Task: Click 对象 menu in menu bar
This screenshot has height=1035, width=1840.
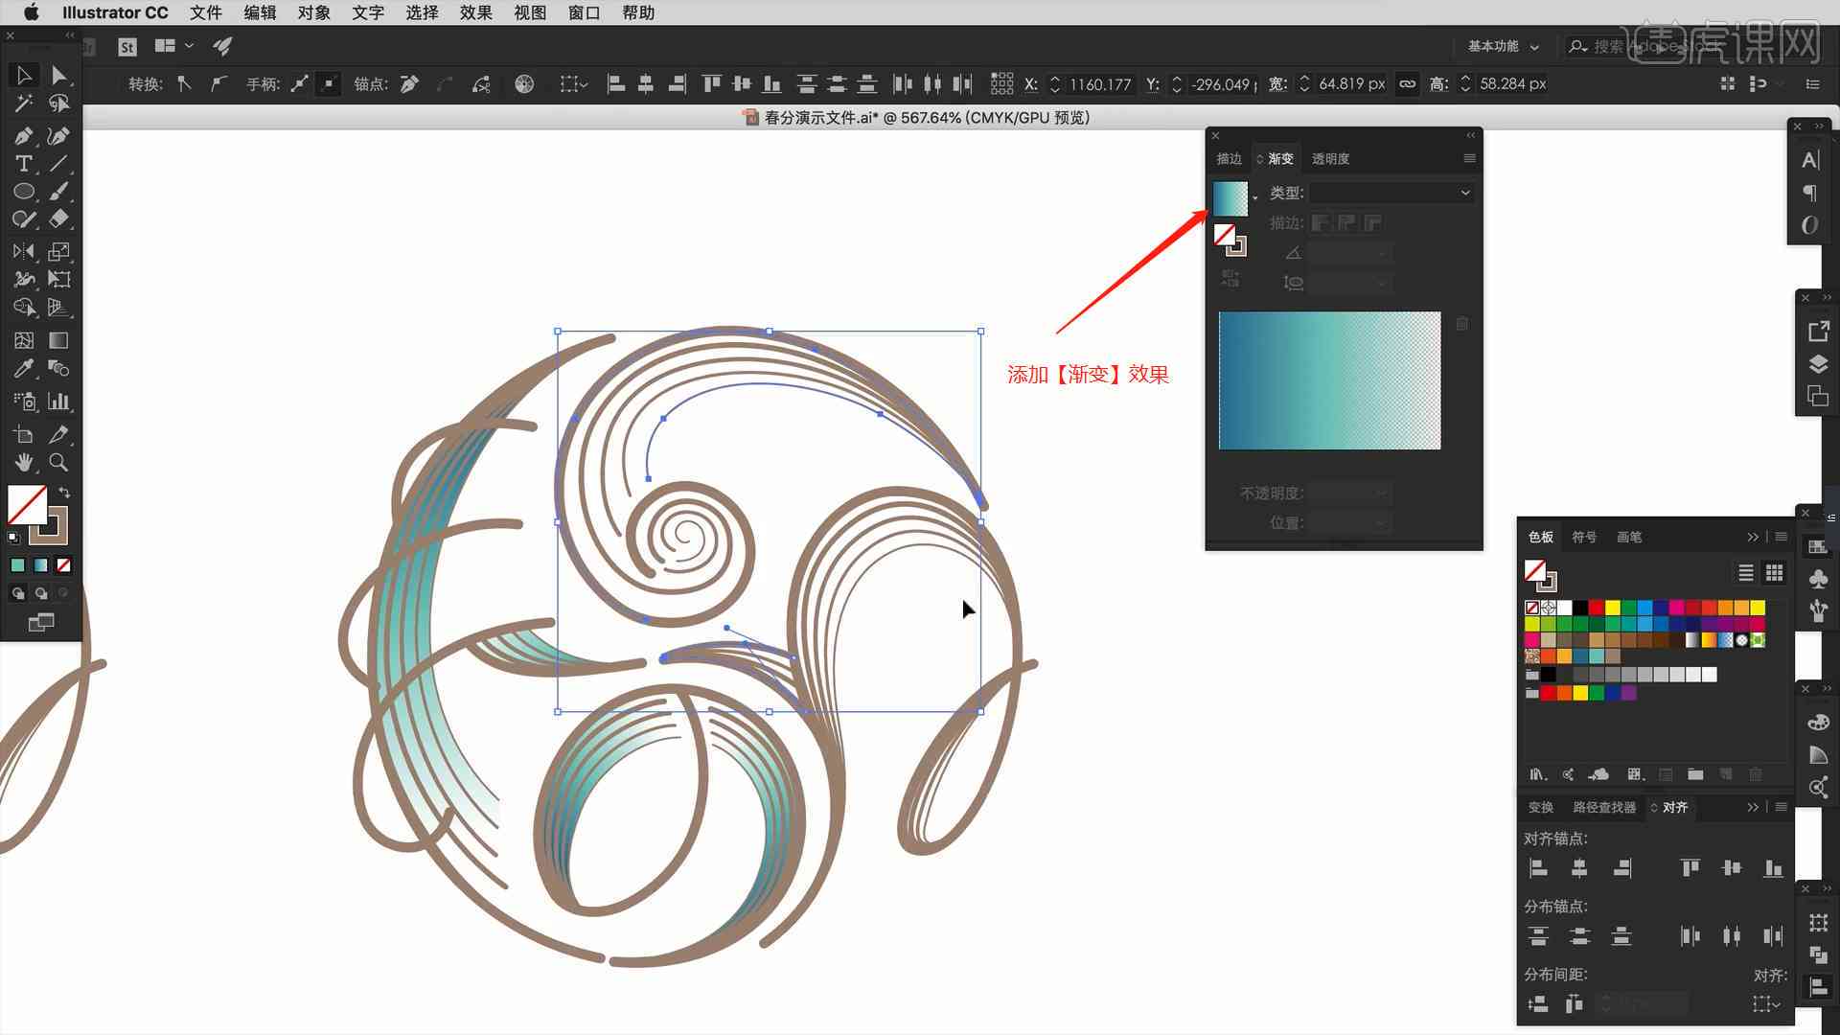Action: click(x=313, y=12)
